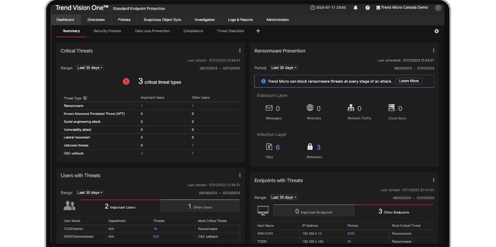Screen dimensions: 496x247
Task: Change the Period in Ransomware Prevention
Action: click(284, 67)
